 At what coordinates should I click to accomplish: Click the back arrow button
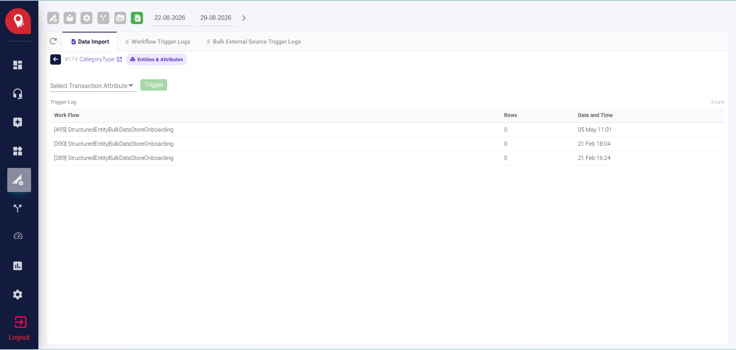[56, 59]
